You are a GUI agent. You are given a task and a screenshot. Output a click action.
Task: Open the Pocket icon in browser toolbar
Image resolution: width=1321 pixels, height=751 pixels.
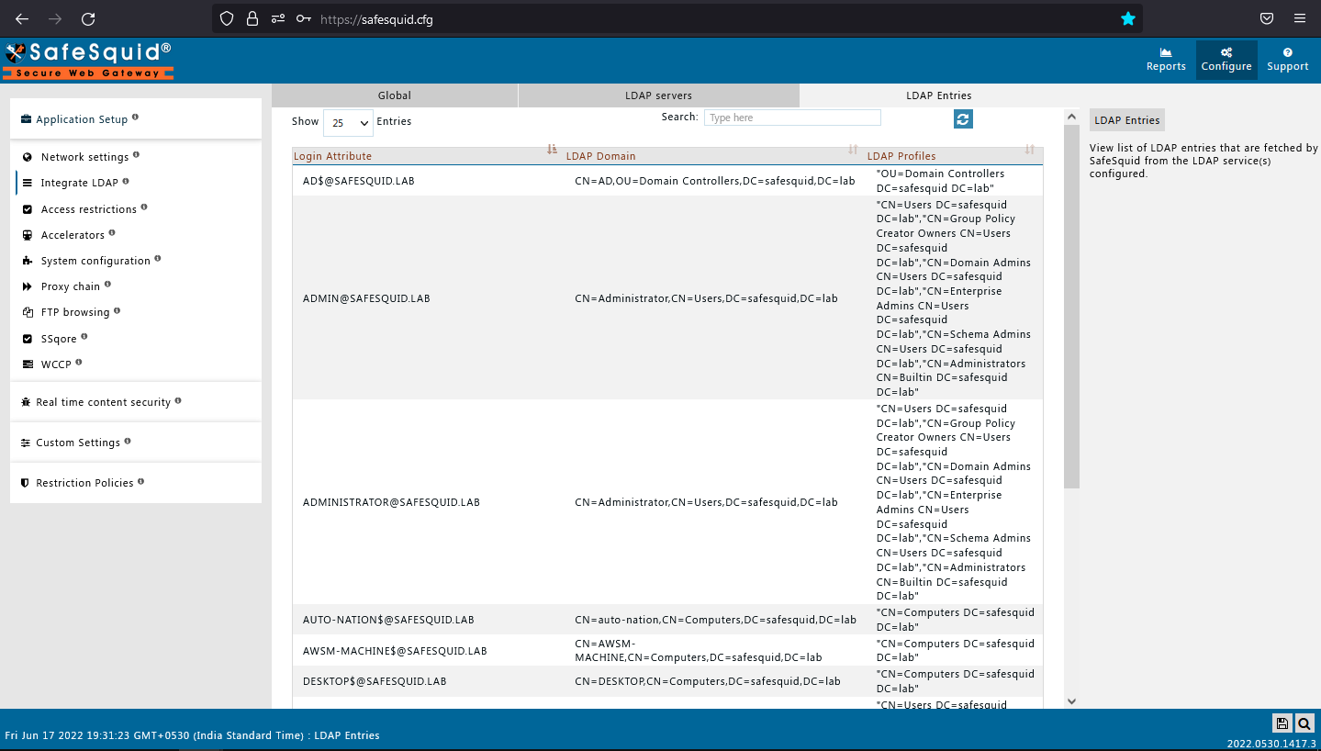click(1267, 18)
